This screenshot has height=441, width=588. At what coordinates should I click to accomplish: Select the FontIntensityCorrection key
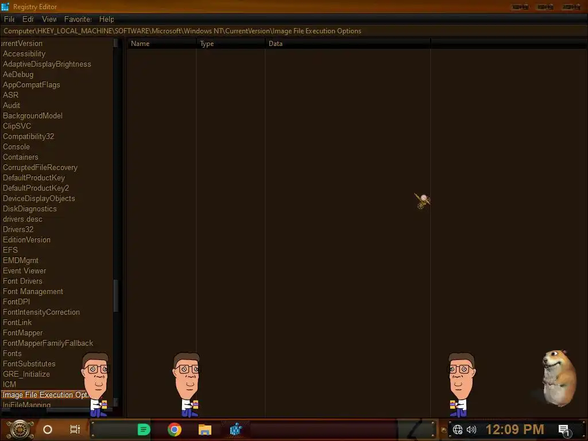[x=41, y=312]
